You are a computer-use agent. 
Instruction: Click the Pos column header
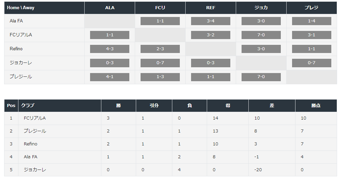(11, 106)
